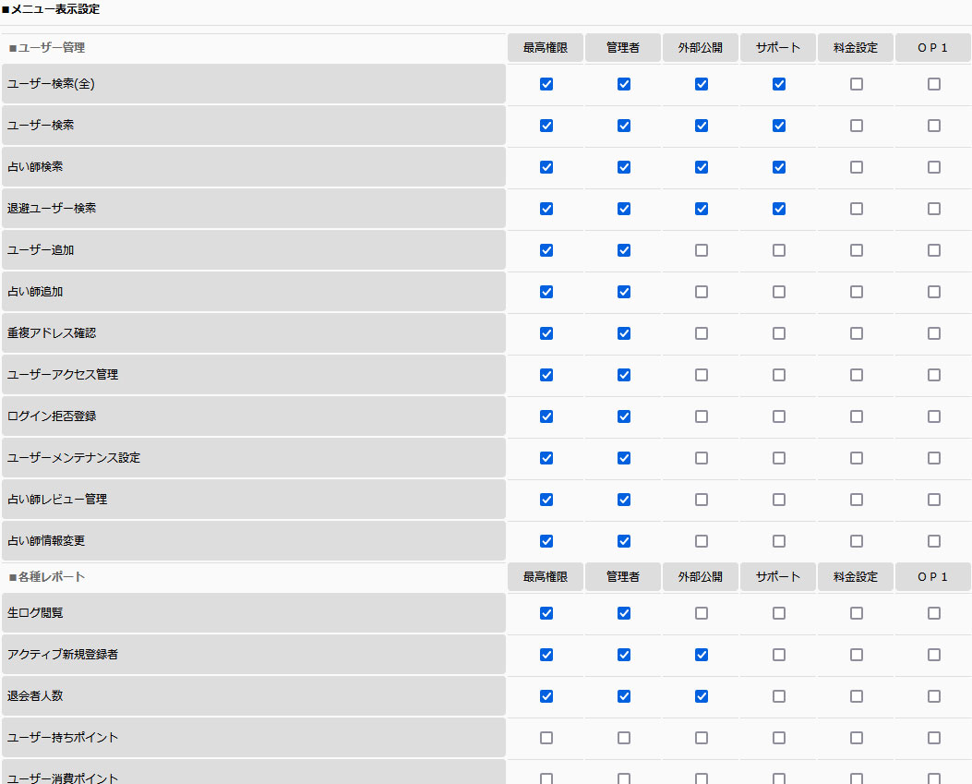The width and height of the screenshot is (972, 784).
Task: Check 外部公開 for 占い師レビュー管理
Action: coord(702,500)
